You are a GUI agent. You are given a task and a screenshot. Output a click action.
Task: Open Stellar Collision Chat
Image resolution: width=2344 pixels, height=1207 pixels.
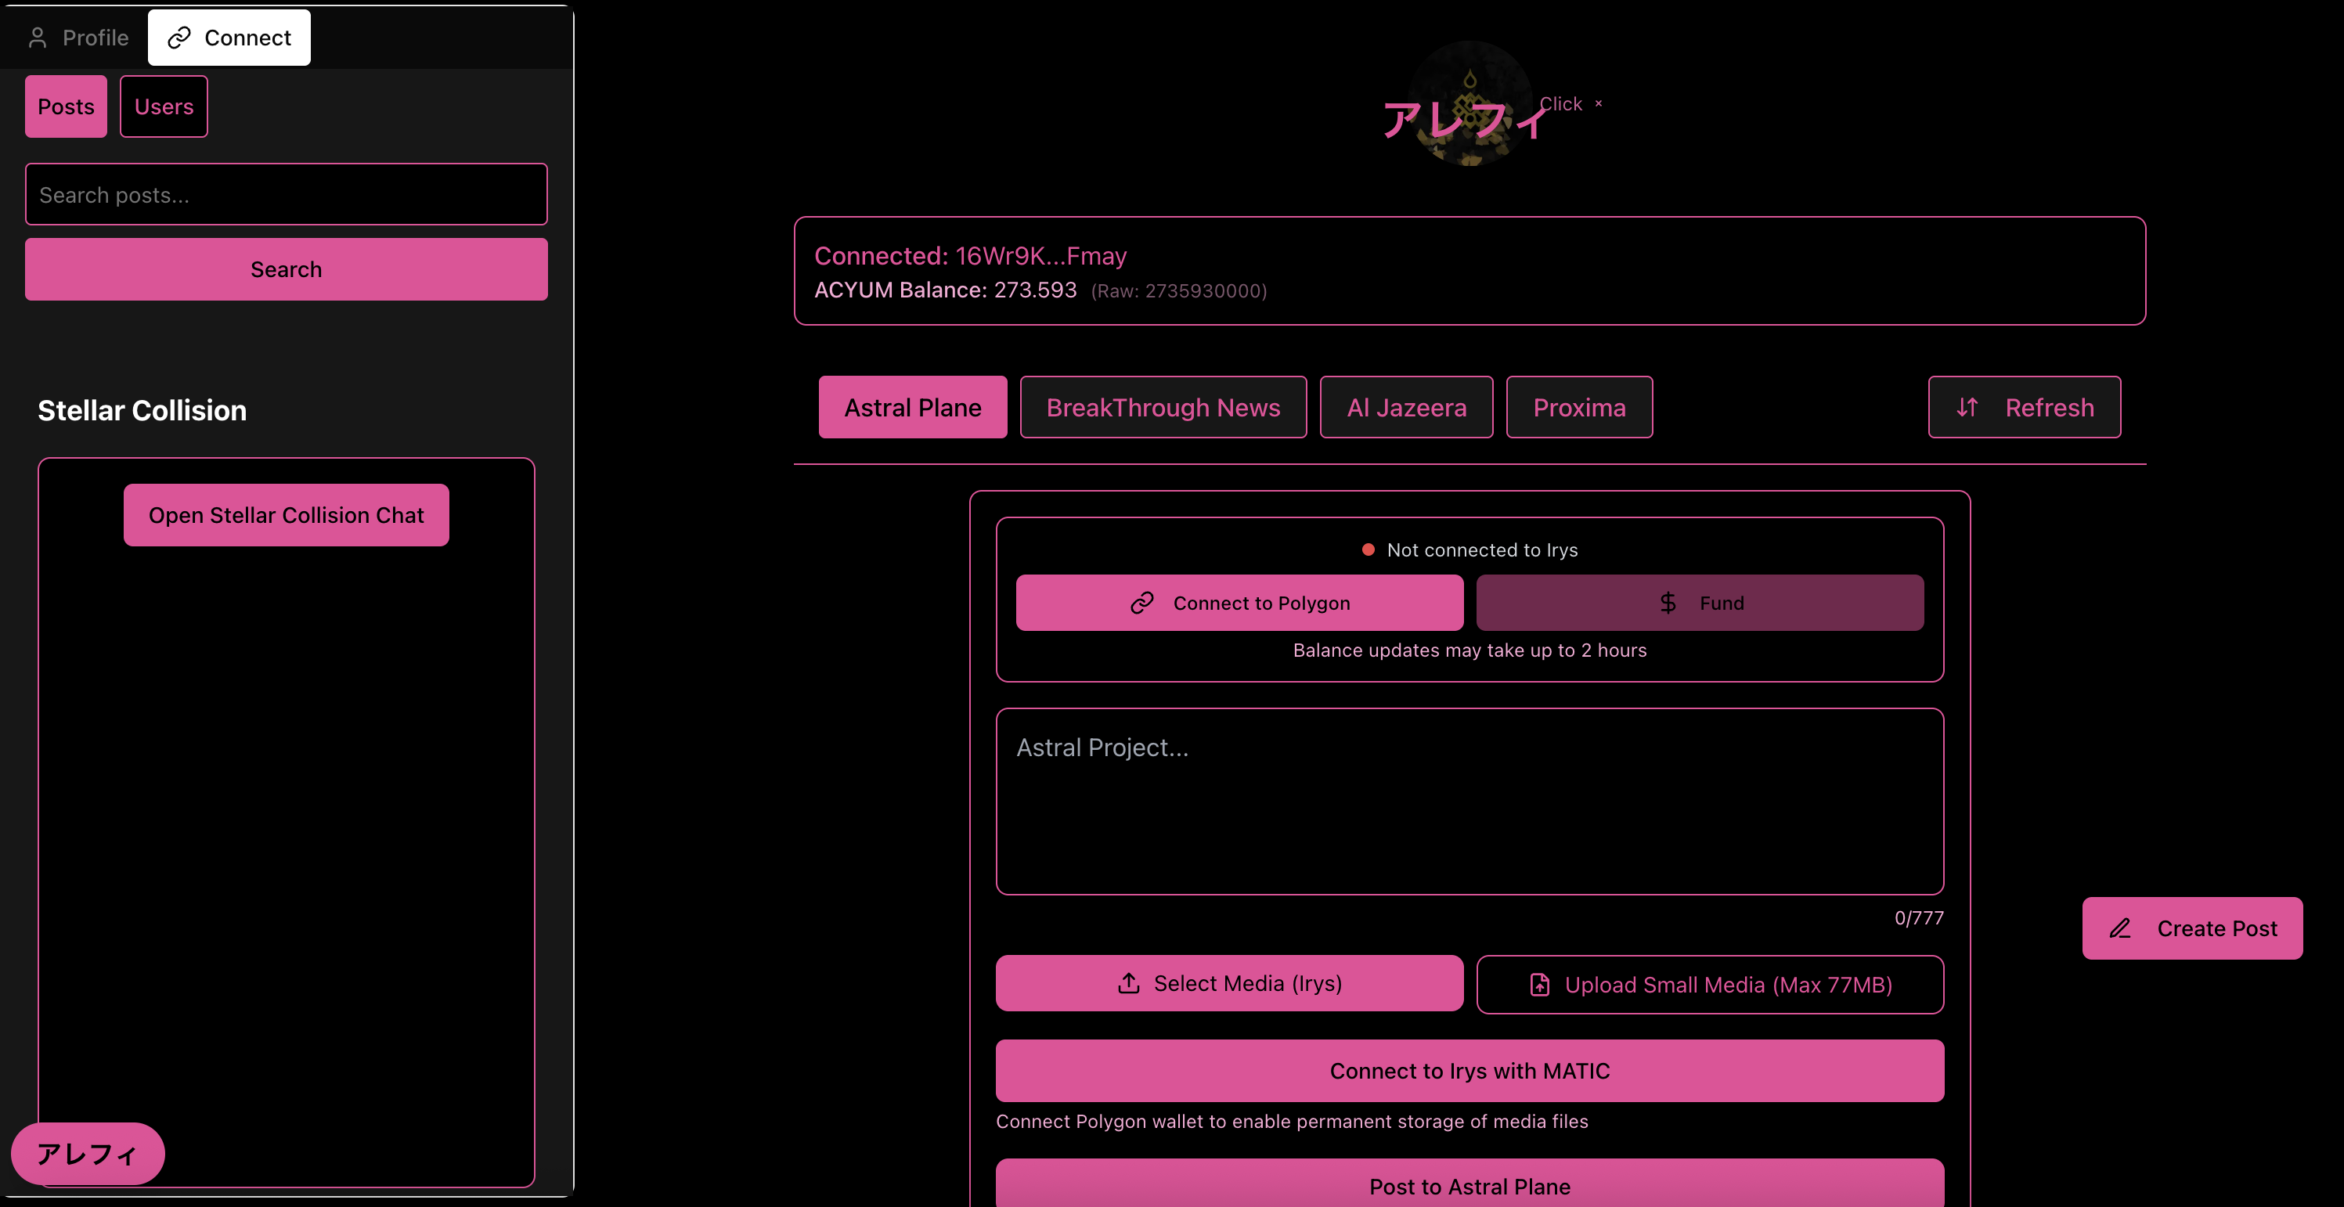[x=286, y=514]
